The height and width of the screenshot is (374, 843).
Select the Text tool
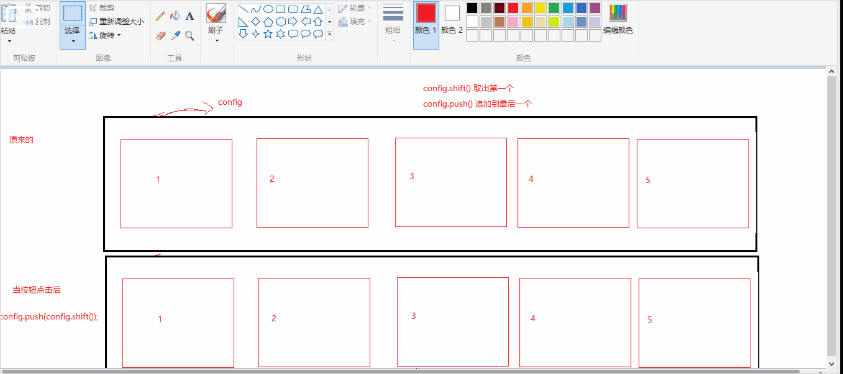click(x=190, y=16)
